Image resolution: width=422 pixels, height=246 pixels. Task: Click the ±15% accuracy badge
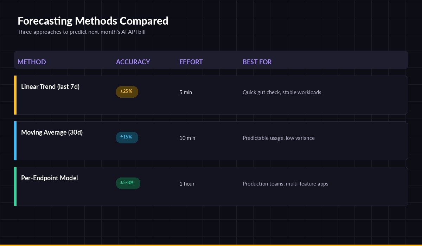tap(127, 137)
